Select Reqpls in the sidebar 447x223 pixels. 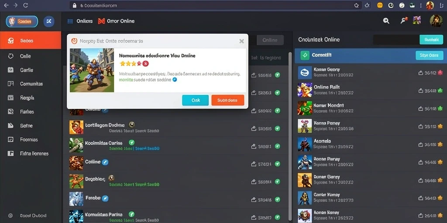[31, 98]
